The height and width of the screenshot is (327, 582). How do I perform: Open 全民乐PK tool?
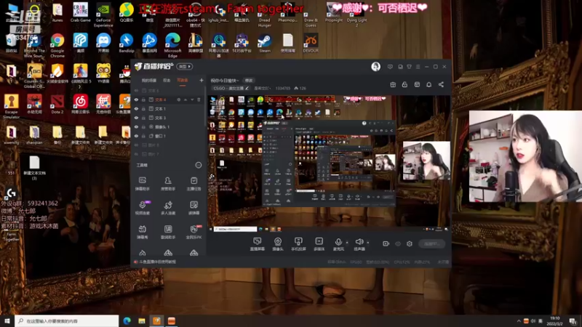click(194, 232)
